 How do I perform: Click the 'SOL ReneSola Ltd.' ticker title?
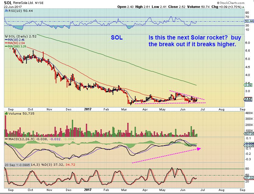coord(19,3)
